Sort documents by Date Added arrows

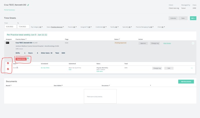point(62,86)
